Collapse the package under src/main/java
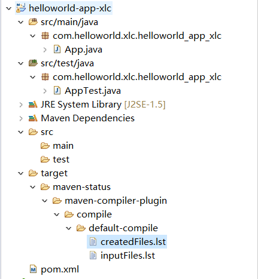The width and height of the screenshot is (258, 279). [32, 36]
